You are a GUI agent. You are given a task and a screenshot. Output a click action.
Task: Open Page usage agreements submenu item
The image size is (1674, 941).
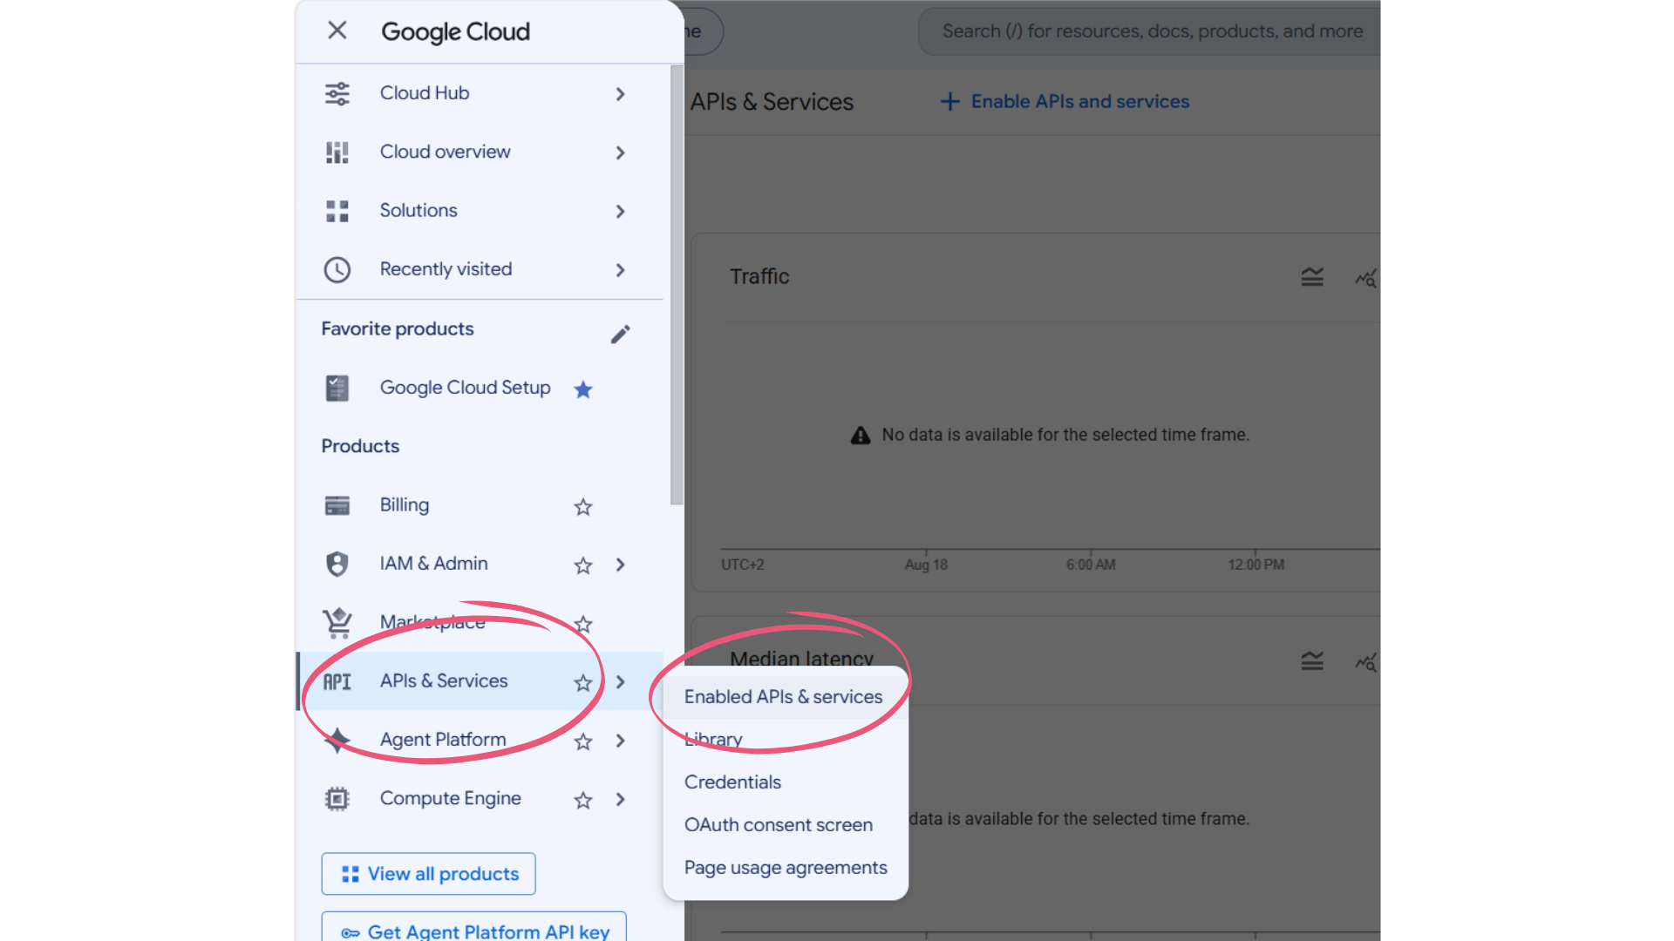click(786, 868)
